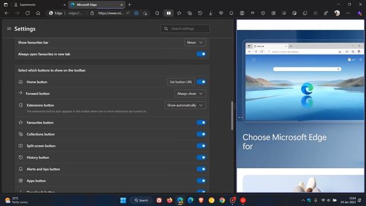
Task: Open the Forward button Always show dropdown
Action: click(x=190, y=93)
